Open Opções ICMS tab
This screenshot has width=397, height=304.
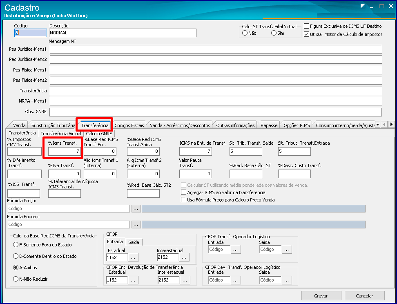(x=297, y=125)
